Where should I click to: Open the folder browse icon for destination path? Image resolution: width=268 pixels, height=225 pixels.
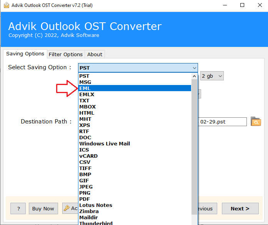[256, 122]
